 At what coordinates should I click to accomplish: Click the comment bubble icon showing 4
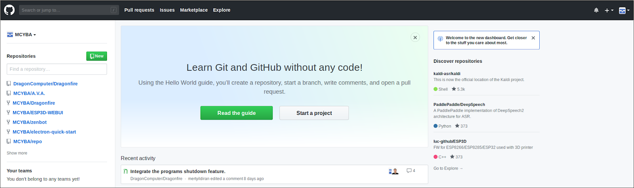(409, 171)
